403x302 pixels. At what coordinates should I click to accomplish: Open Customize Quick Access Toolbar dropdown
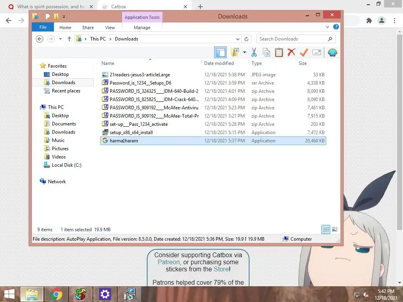click(x=64, y=17)
